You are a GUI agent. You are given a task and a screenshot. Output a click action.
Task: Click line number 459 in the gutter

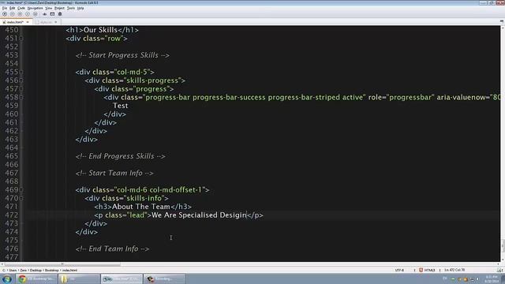pos(12,106)
